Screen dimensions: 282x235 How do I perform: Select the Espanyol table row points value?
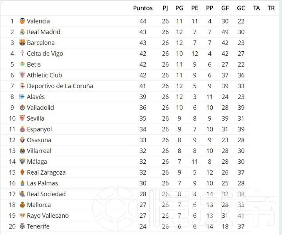143,129
